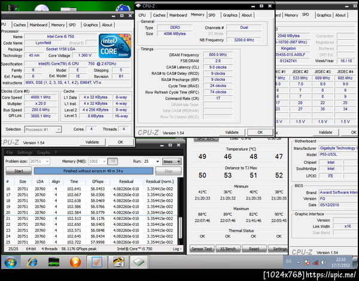Screen dimensions: 359x281
Task: Click the Stop button in LinX
Action: pyautogui.click(x=169, y=171)
